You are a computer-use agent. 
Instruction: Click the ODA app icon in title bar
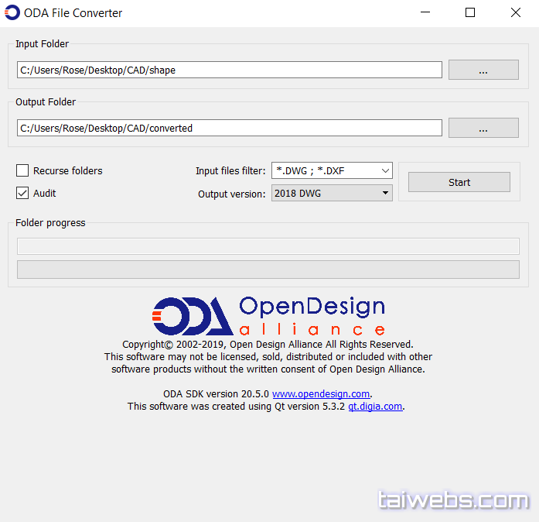(x=12, y=13)
